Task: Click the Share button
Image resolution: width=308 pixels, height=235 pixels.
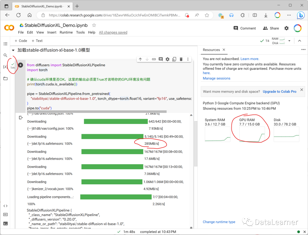Action: (x=271, y=28)
